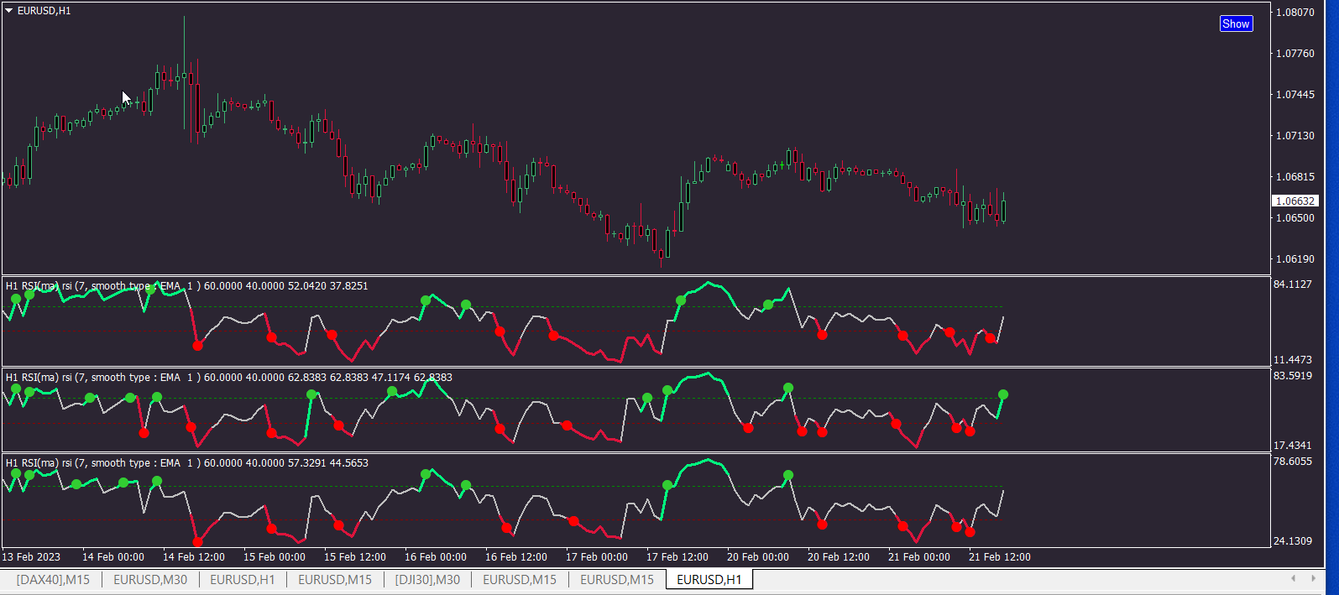Click the 78.6055 indicator scale value
This screenshot has height=595, width=1339.
click(x=1293, y=462)
